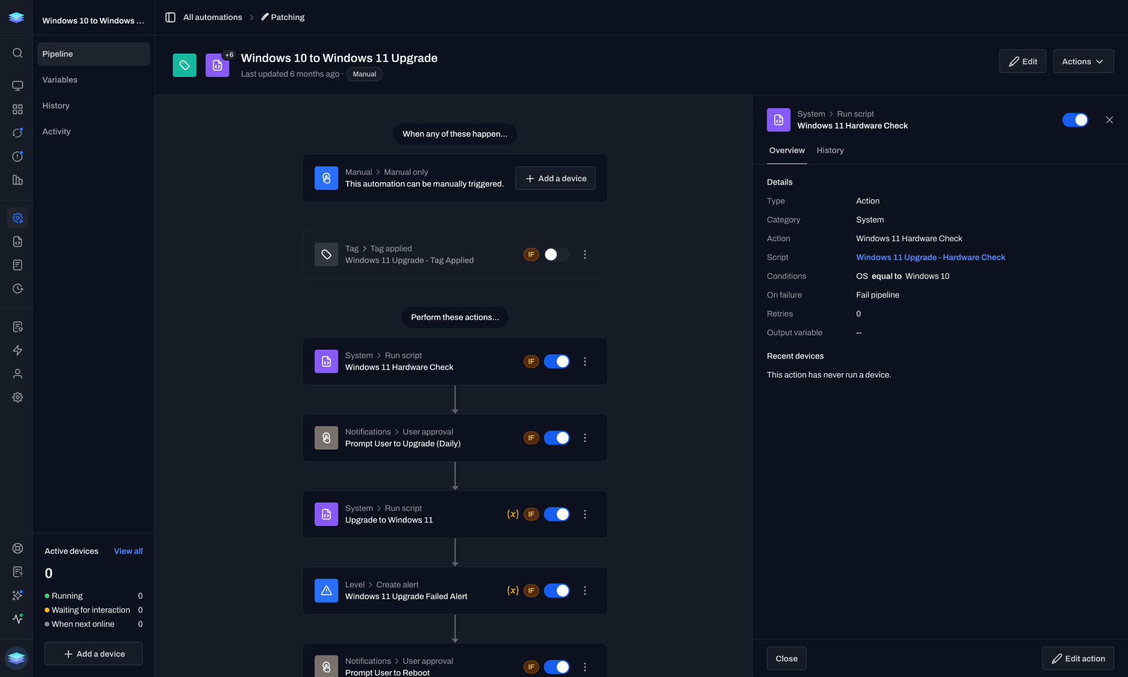Open the kebab menu on Prompt User to Reboot
Screen dimensions: 1128x677
pos(585,667)
